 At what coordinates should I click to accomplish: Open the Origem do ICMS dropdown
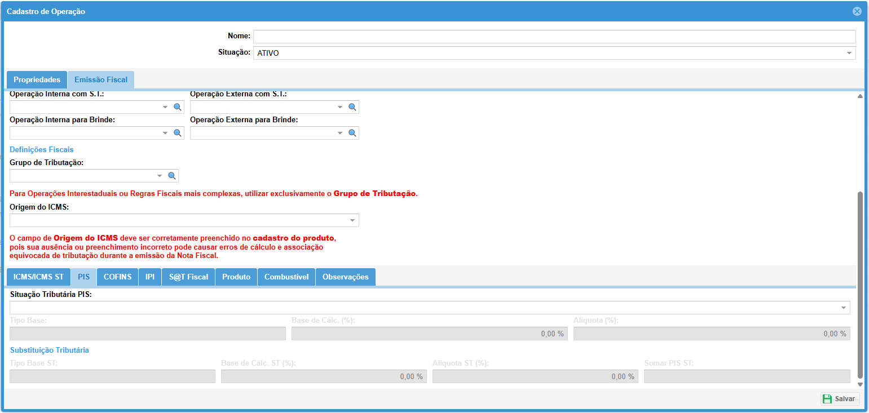pos(352,220)
